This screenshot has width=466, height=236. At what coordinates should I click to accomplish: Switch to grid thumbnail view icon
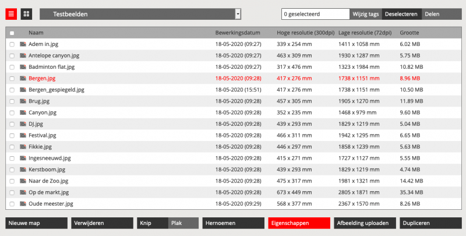(26, 14)
